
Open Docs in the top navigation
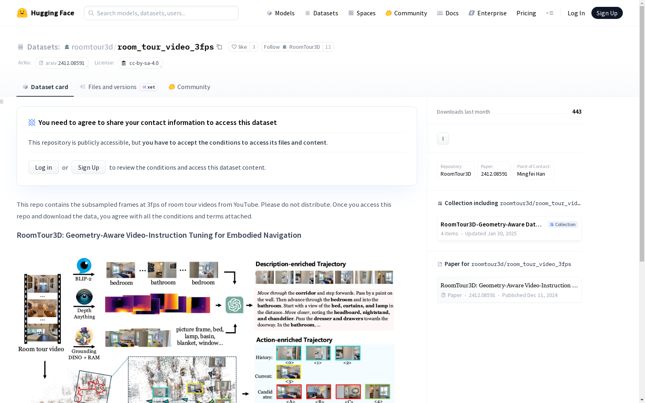(448, 13)
